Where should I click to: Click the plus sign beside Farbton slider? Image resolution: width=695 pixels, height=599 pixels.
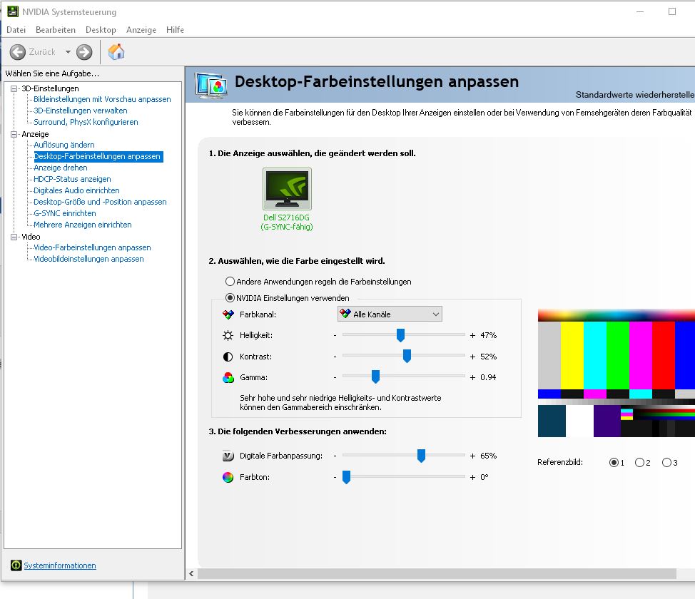click(x=472, y=477)
